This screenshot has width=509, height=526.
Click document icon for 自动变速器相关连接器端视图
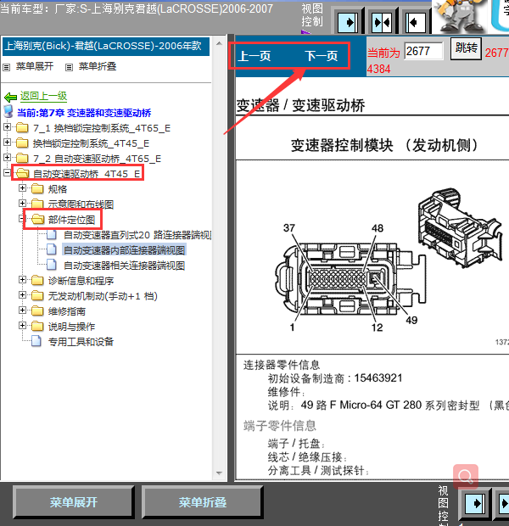click(x=52, y=265)
